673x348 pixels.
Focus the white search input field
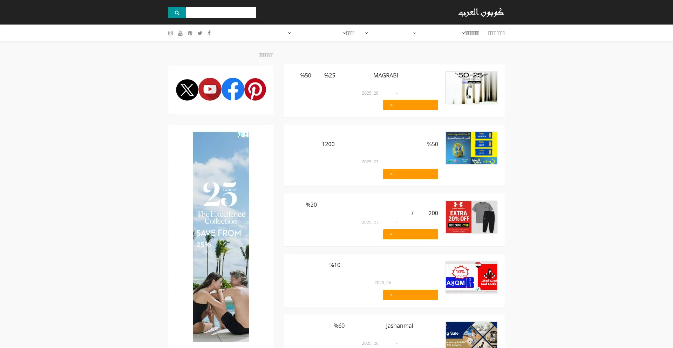click(x=221, y=13)
